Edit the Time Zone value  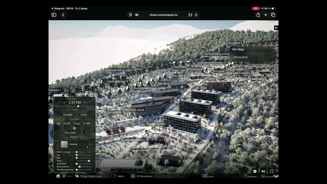coord(82,133)
